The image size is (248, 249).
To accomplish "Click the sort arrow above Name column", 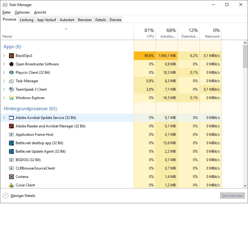I will click(66, 29).
